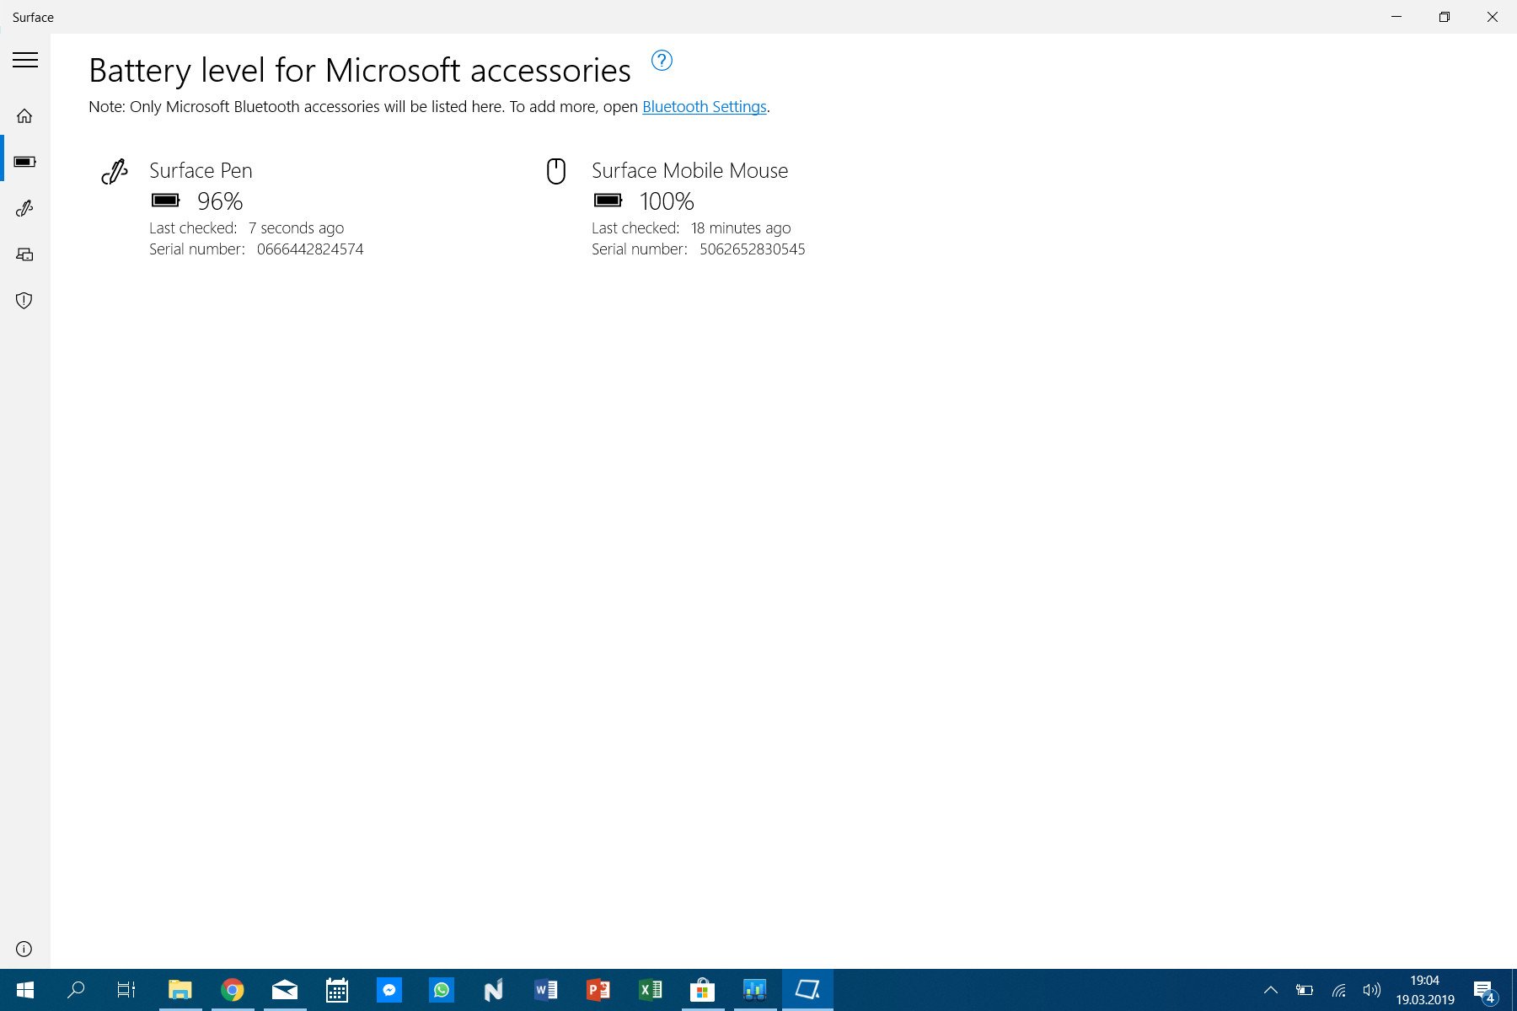
Task: Click the Surface Mobile Mouse battery icon
Action: coord(608,201)
